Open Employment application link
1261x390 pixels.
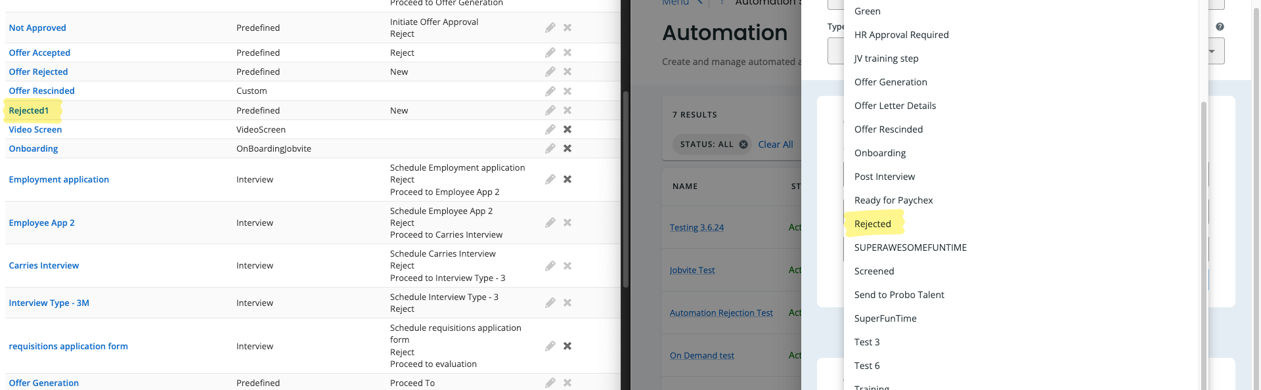tap(59, 179)
